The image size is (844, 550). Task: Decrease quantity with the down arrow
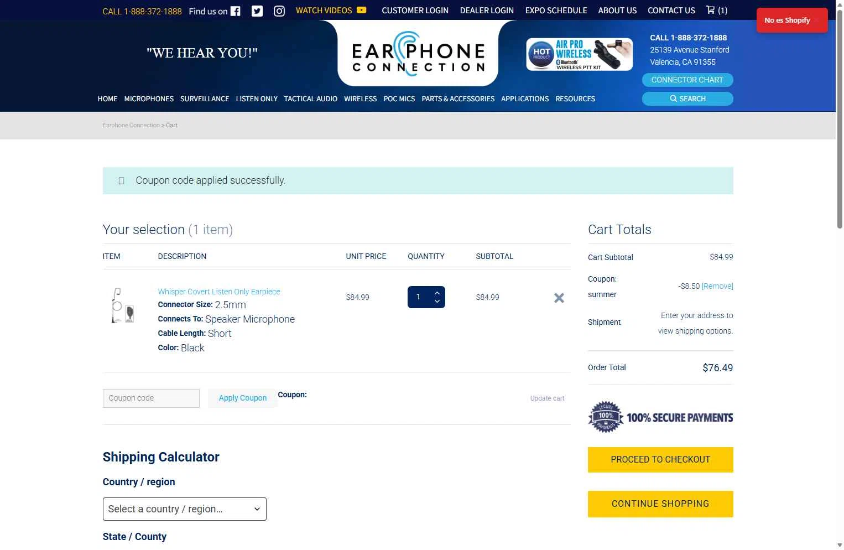pyautogui.click(x=437, y=302)
